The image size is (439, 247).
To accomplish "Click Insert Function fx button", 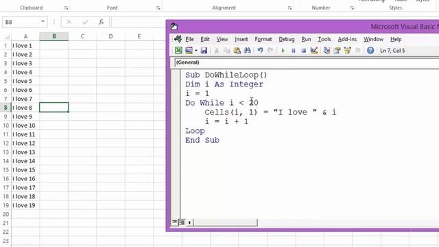I will [101, 22].
